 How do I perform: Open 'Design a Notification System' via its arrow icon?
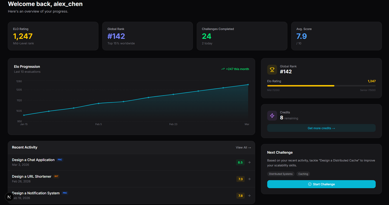[x=249, y=196]
